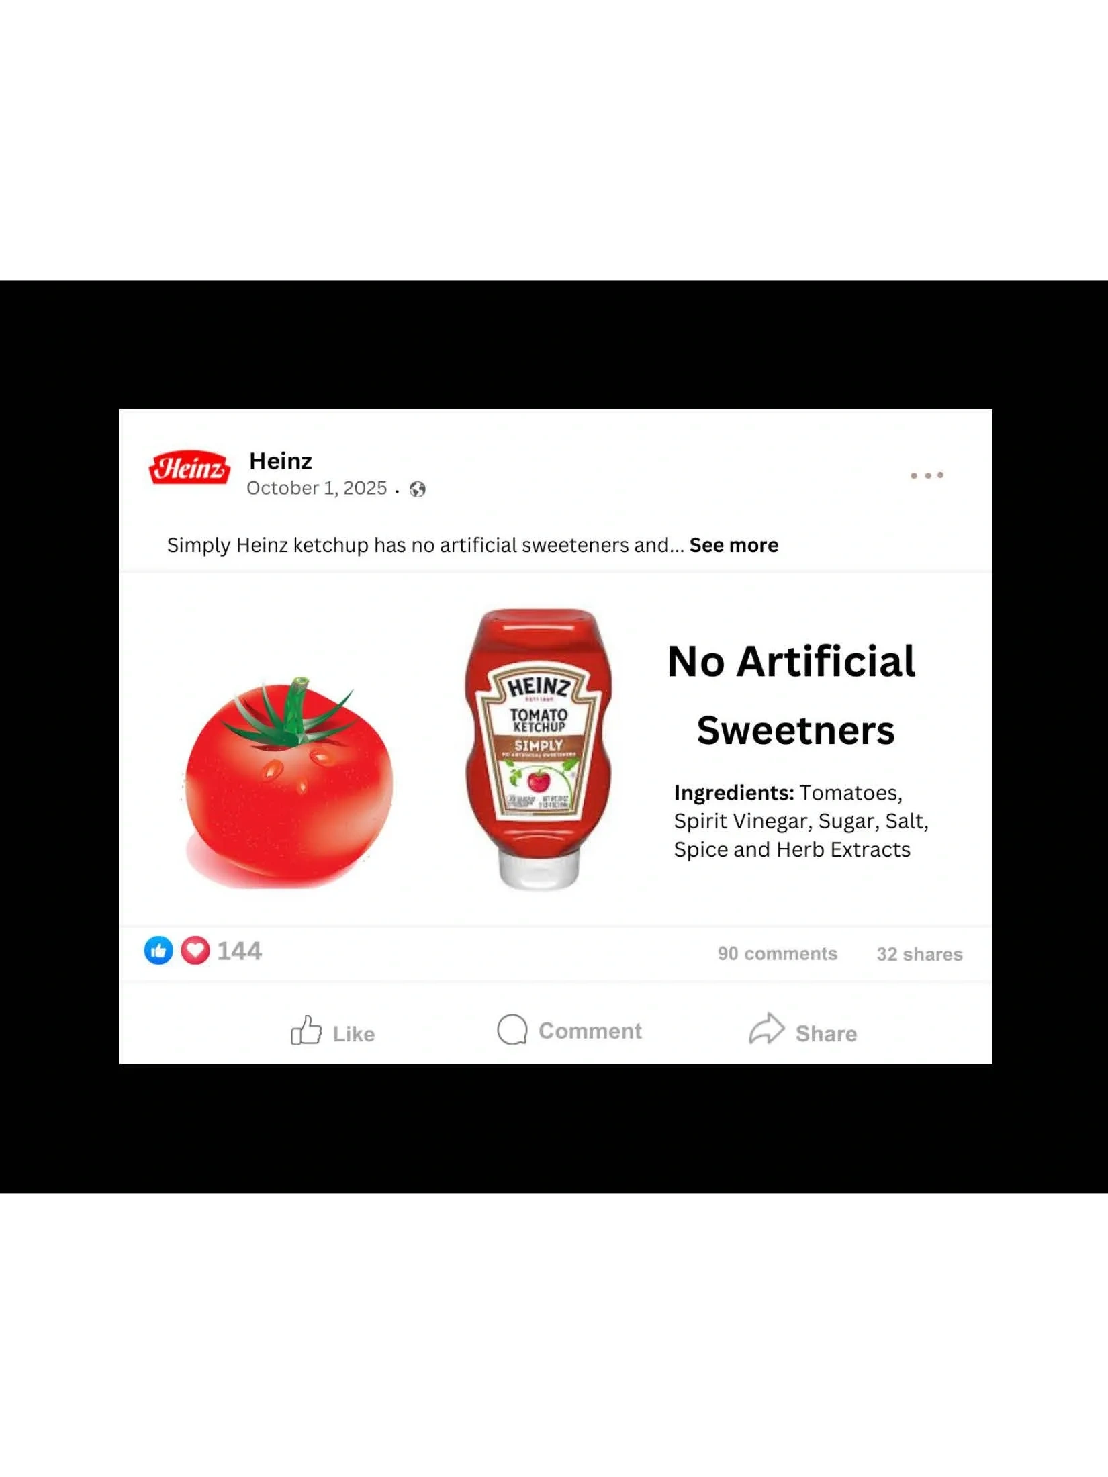Click the Like thumbs-up outline icon
The width and height of the screenshot is (1108, 1477).
(306, 1030)
